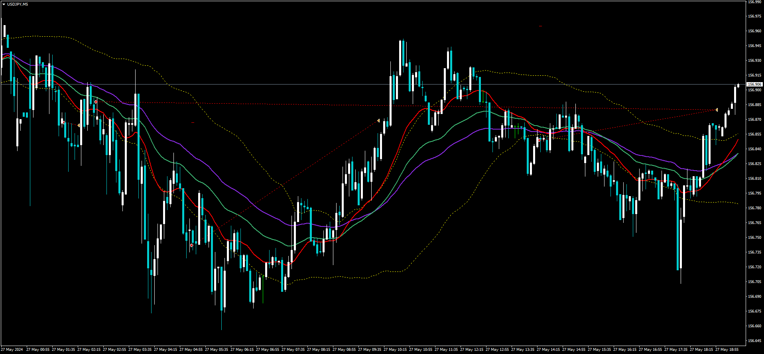The width and height of the screenshot is (764, 354).
Task: Click the 156.795 price axis label
Action: pyautogui.click(x=754, y=193)
